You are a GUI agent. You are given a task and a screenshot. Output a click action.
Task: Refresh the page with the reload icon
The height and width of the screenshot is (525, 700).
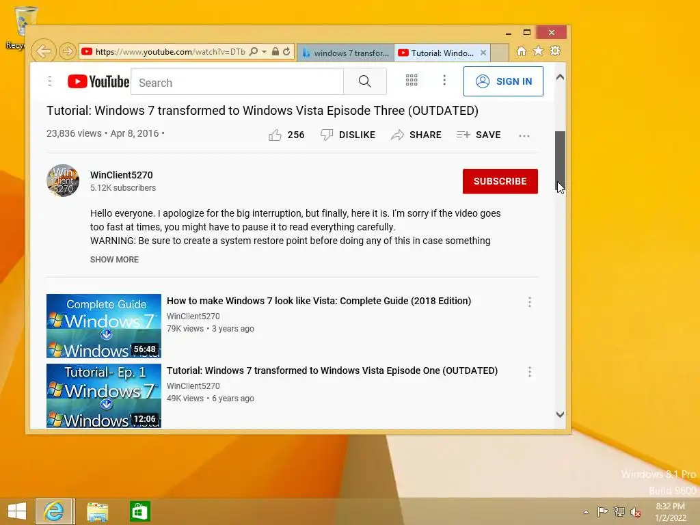pyautogui.click(x=286, y=52)
